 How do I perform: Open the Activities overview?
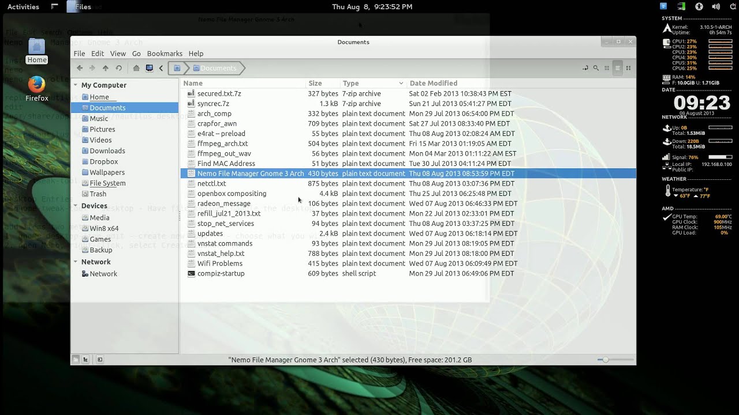pos(23,7)
